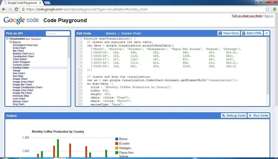This screenshot has width=278, height=159.
Task: Click the browser forward arrow
Action: pos(10,9)
